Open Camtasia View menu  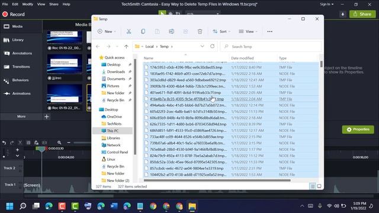pyautogui.click(x=41, y=4)
